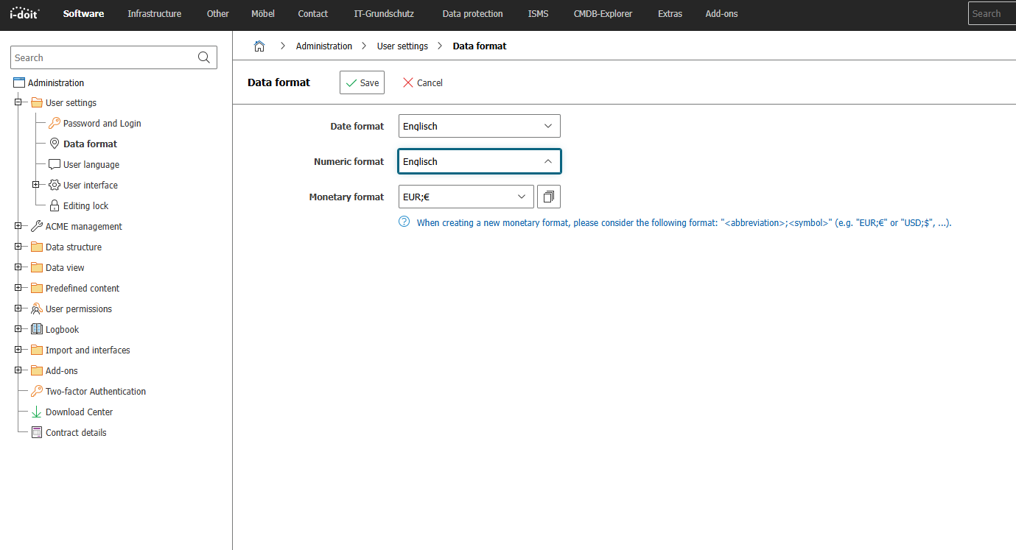Open the IT-Grundschutz menu
The image size is (1016, 550).
(384, 14)
